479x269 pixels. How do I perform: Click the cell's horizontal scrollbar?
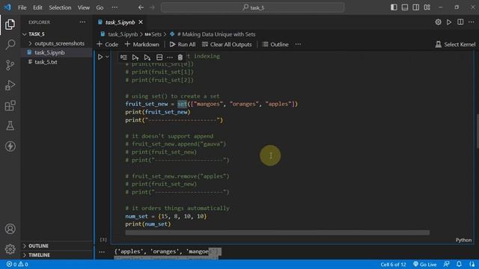pyautogui.click(x=277, y=232)
